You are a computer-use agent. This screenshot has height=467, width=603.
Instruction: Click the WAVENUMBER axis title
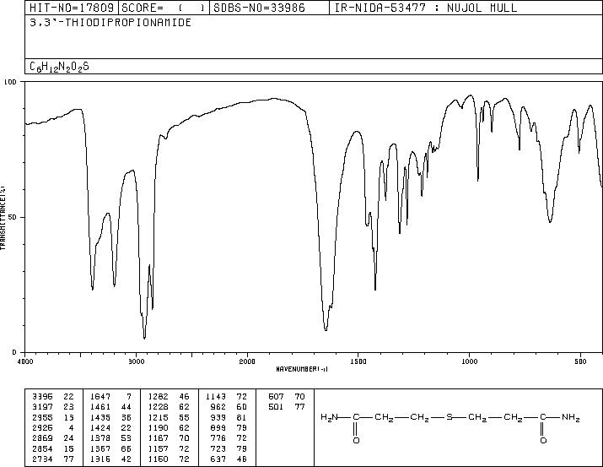click(302, 369)
